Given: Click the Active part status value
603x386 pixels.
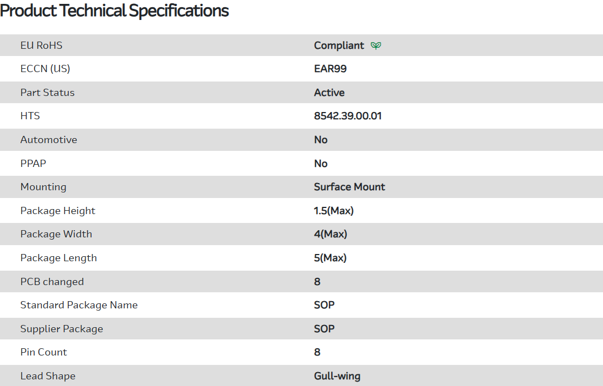Looking at the screenshot, I should 329,93.
